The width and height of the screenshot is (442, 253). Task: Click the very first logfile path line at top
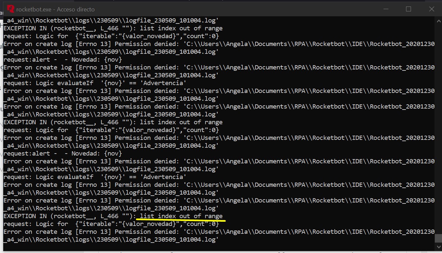click(x=111, y=21)
